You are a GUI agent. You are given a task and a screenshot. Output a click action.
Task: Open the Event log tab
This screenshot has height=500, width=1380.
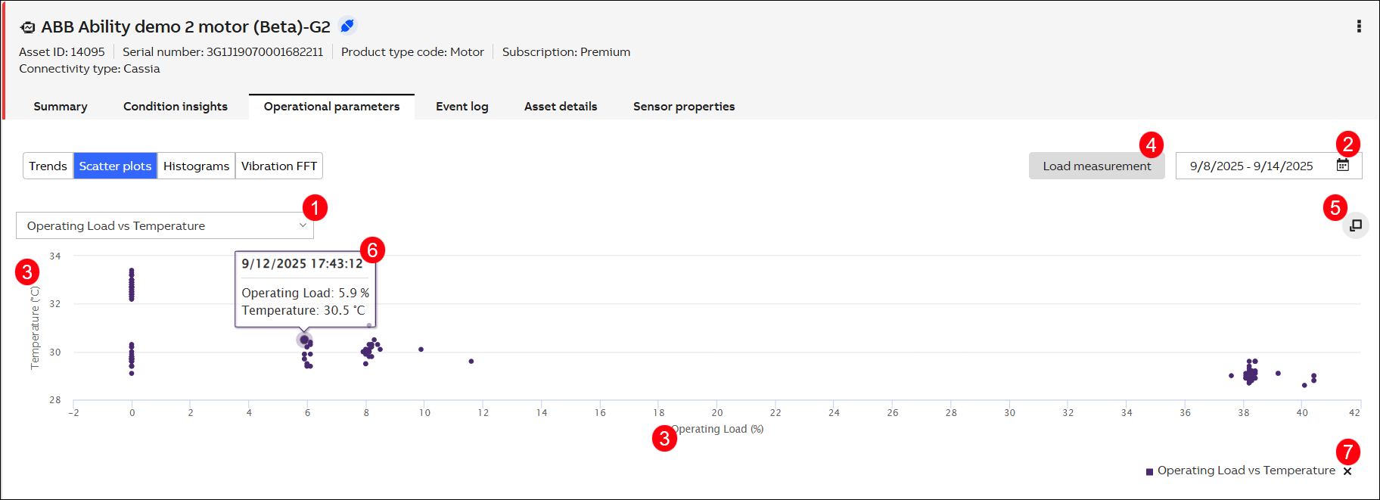point(462,107)
